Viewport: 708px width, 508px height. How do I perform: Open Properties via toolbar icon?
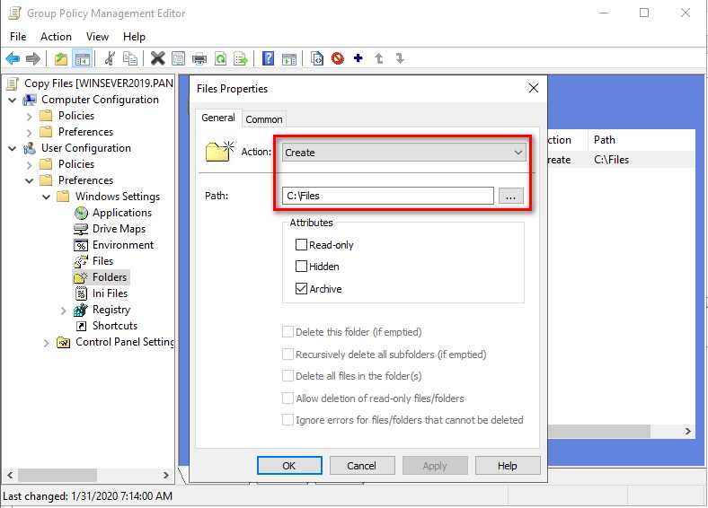tap(179, 58)
